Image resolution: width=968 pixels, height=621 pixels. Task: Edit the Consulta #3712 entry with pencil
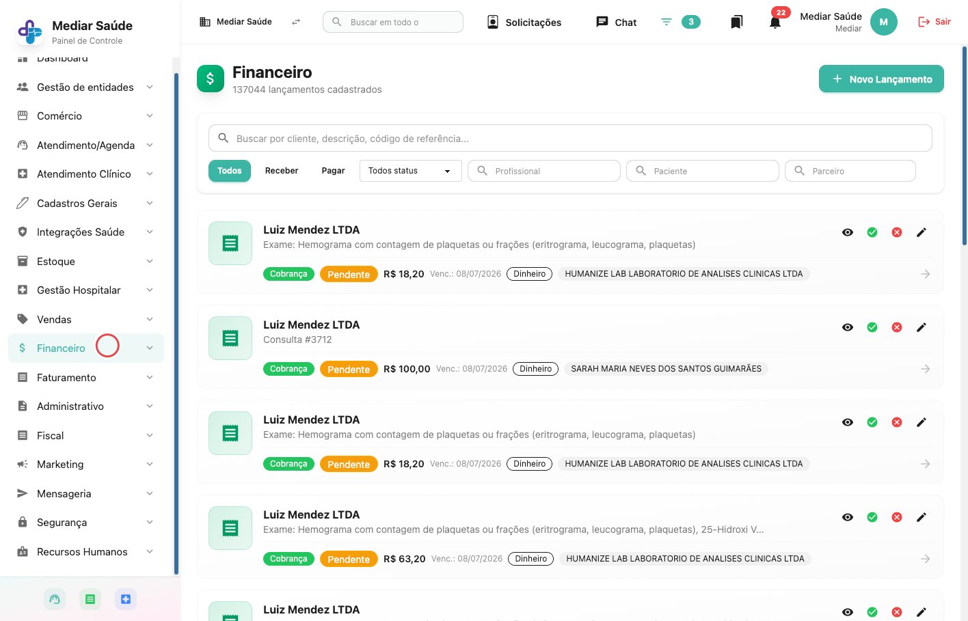tap(922, 327)
